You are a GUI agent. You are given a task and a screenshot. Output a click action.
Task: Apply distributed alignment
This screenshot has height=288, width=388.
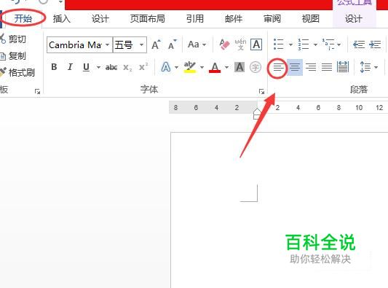click(x=343, y=67)
